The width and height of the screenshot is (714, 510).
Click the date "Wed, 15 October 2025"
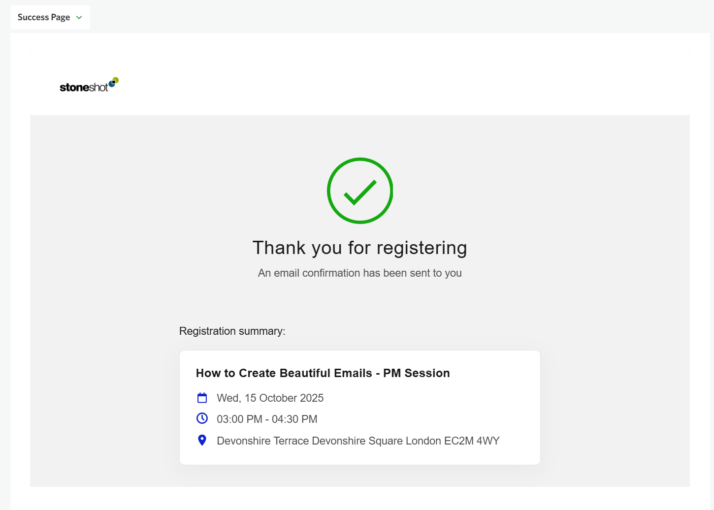click(270, 398)
